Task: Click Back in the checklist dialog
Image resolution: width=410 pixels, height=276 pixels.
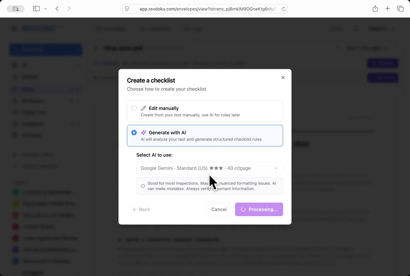Action: coord(141,209)
